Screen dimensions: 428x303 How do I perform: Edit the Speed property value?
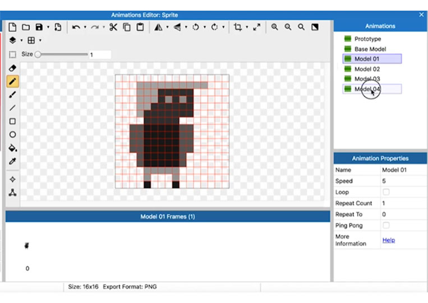coord(403,181)
